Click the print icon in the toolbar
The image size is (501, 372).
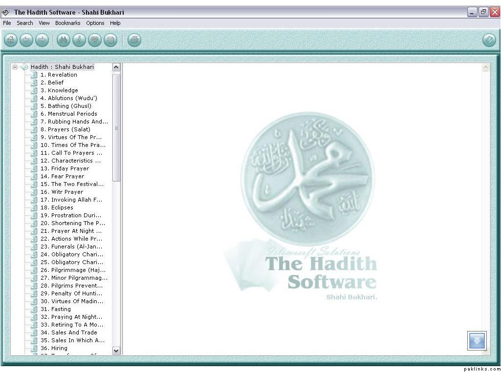coord(134,40)
